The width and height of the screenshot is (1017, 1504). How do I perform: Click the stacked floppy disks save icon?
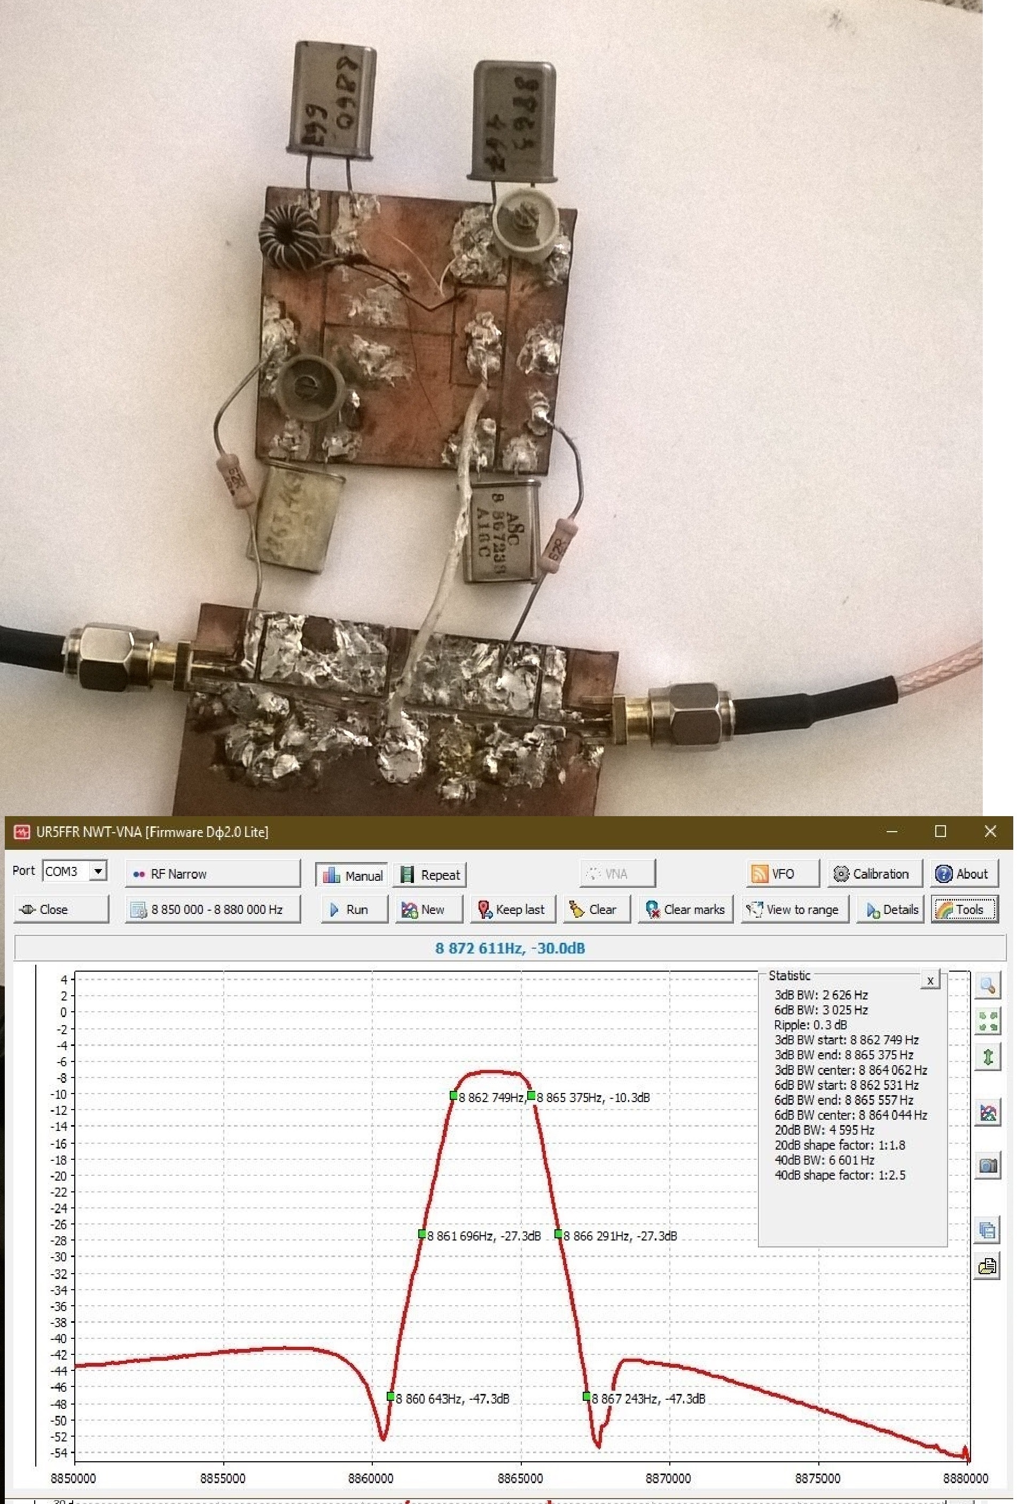coord(987,1229)
